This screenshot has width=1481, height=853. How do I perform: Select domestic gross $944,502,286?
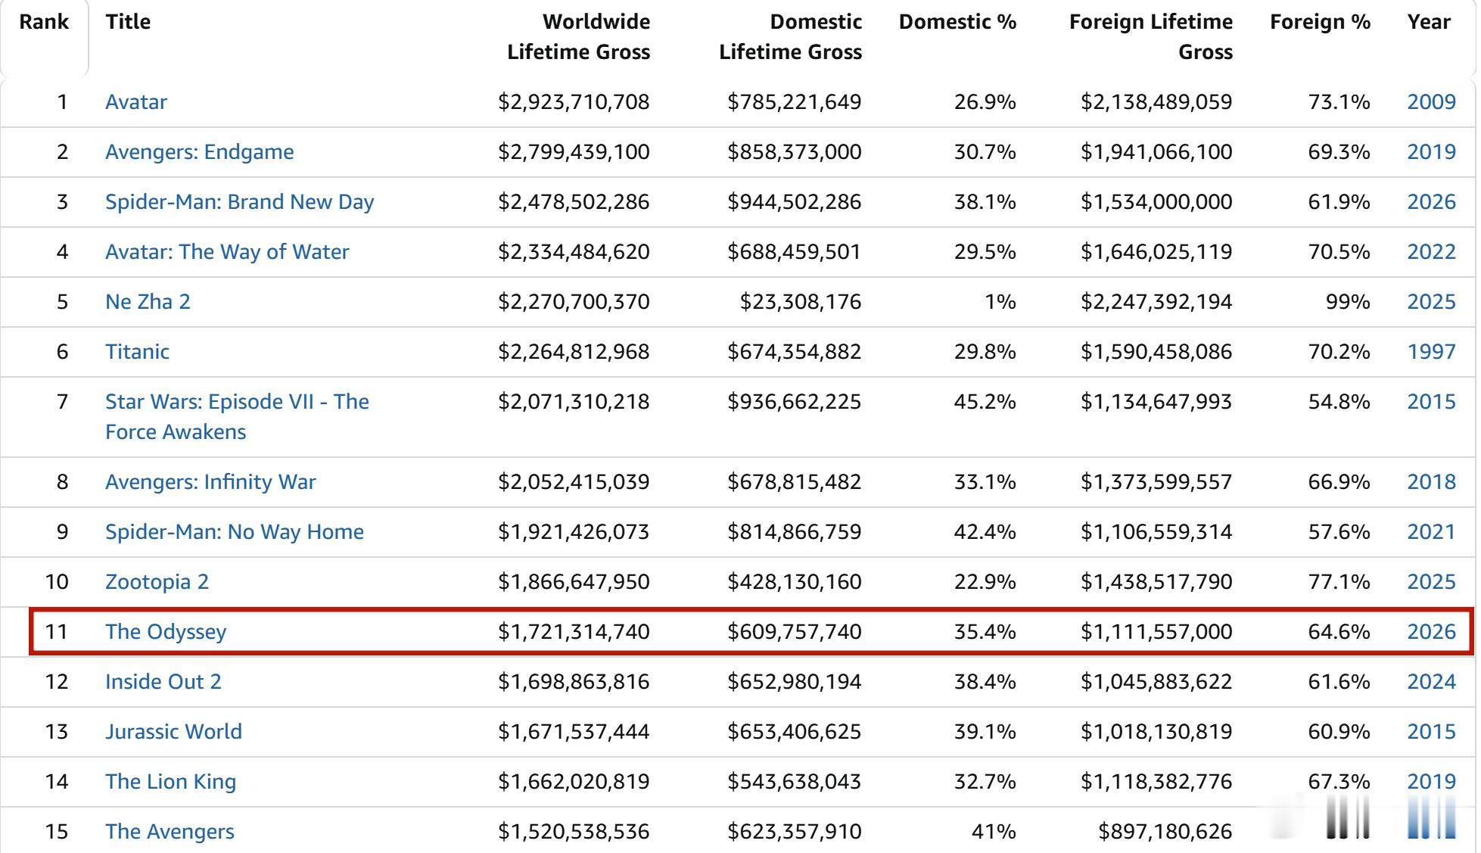click(x=794, y=201)
